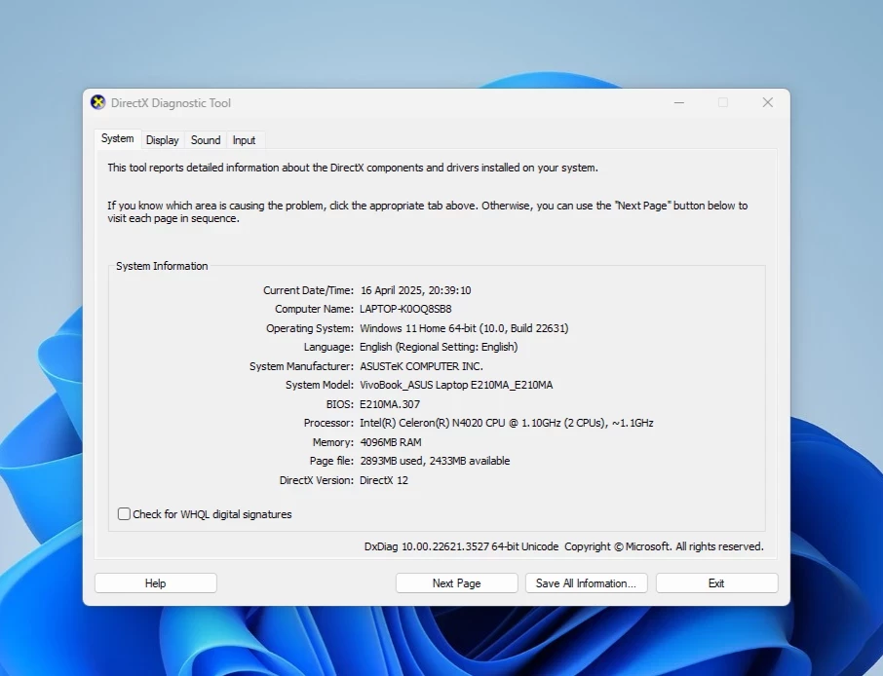Click the Processor label
Image resolution: width=883 pixels, height=676 pixels.
pos(328,423)
